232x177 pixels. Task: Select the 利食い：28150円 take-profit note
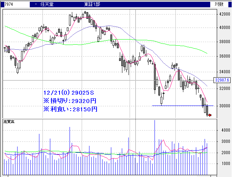pos(70,108)
